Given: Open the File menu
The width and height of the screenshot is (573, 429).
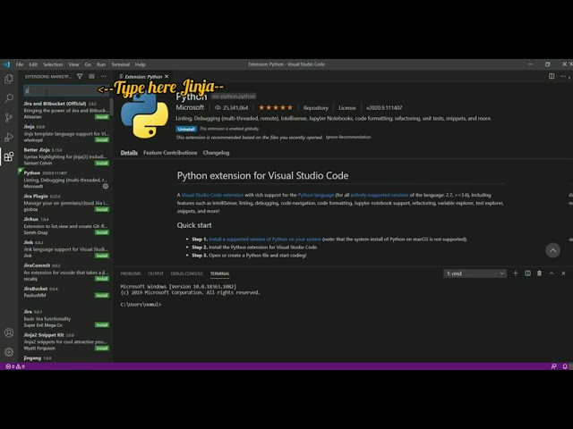Looking at the screenshot, I should pos(20,64).
